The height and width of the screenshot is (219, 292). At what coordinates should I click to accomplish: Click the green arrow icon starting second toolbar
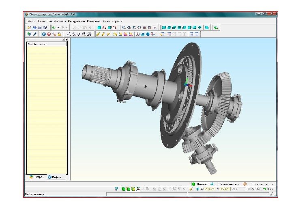(29, 34)
